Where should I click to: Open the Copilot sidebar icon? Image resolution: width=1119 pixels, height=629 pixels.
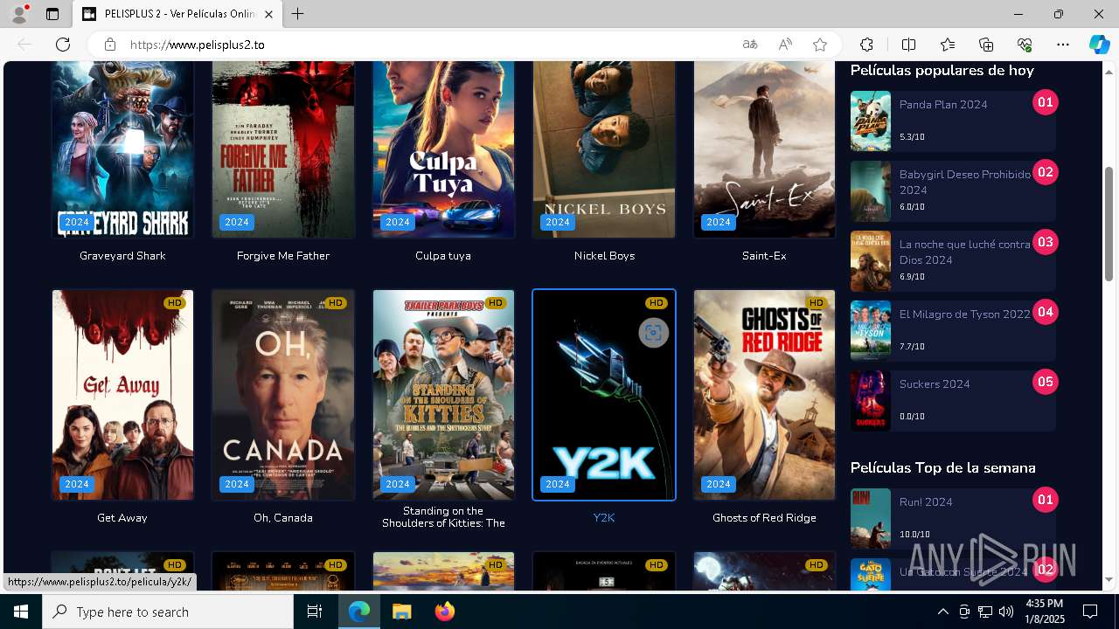(1099, 45)
